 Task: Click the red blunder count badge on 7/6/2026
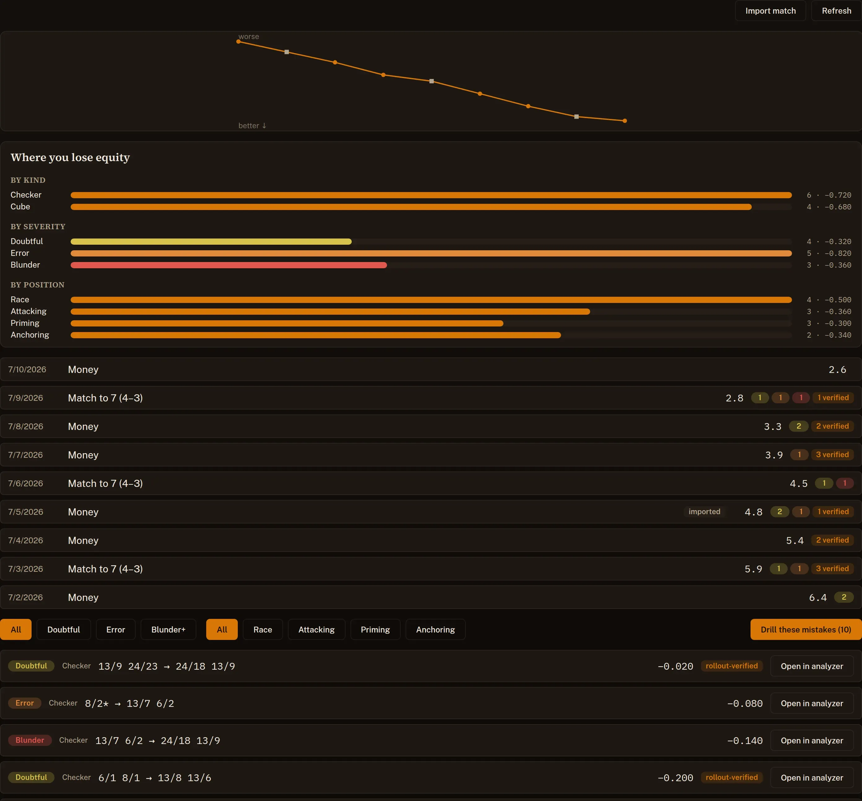845,483
